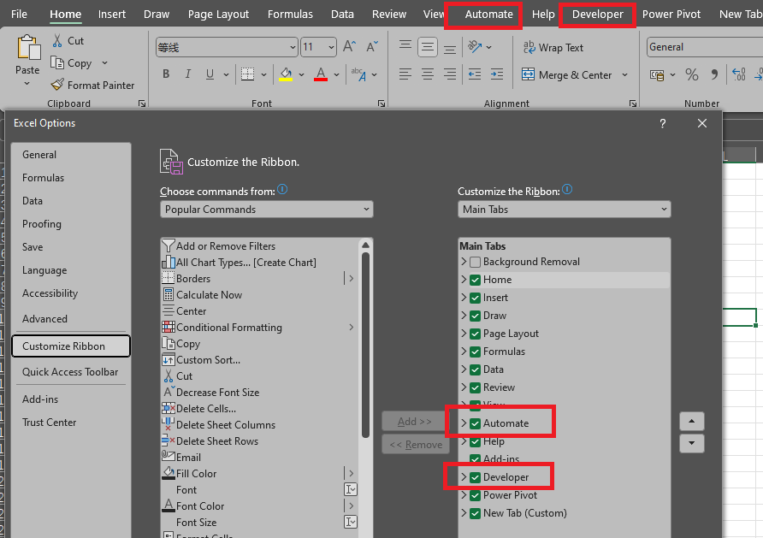Toggle Underline formatting

click(x=210, y=74)
